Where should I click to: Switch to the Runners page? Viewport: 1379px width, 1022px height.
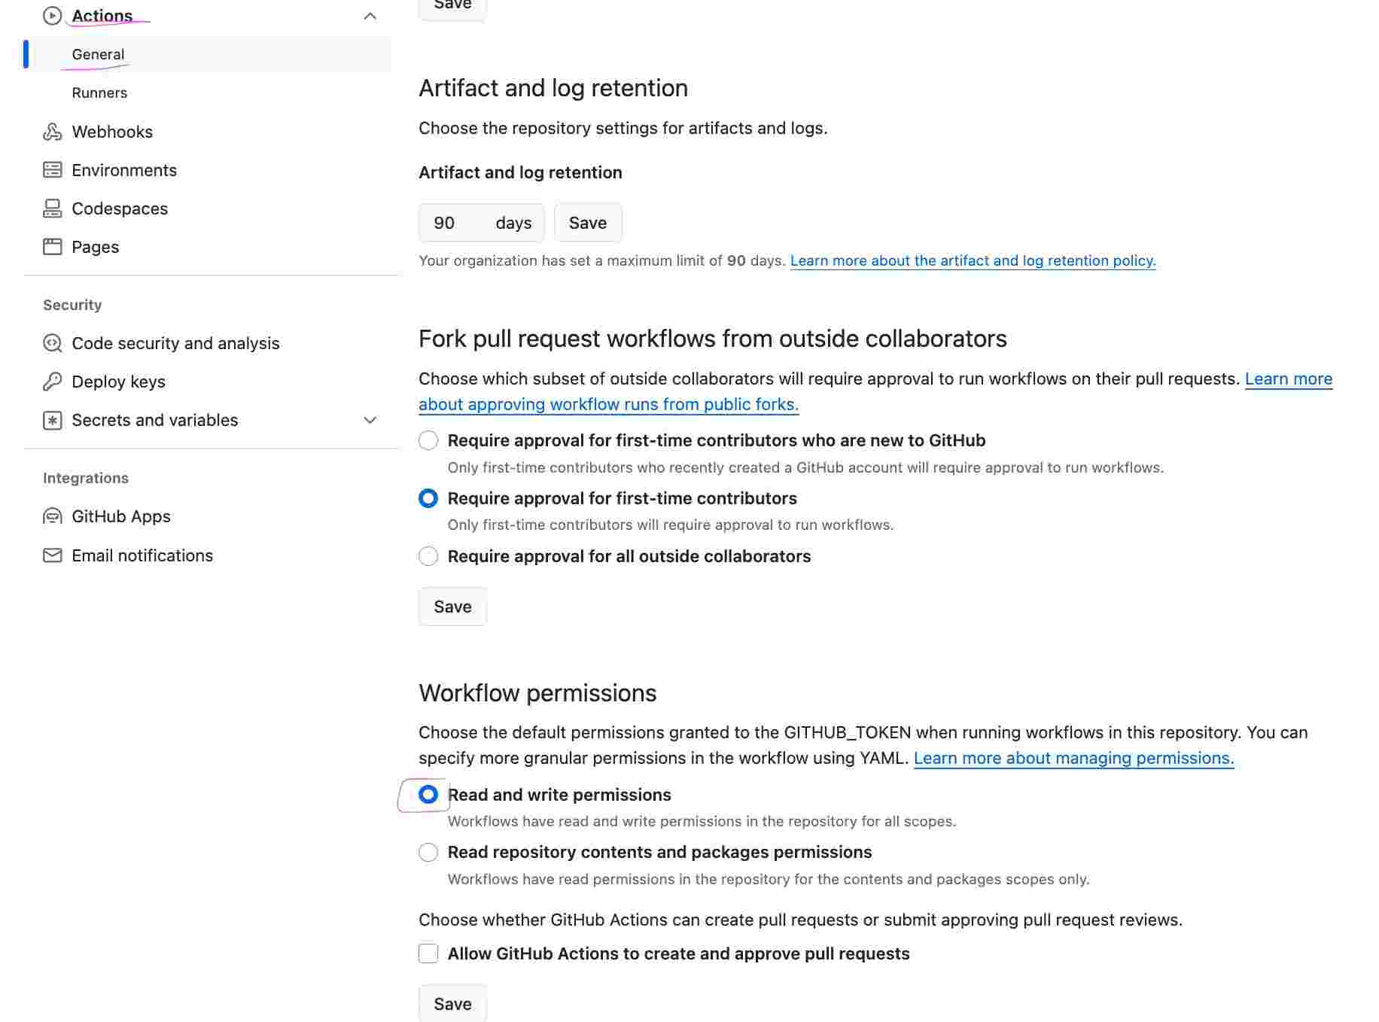100,93
